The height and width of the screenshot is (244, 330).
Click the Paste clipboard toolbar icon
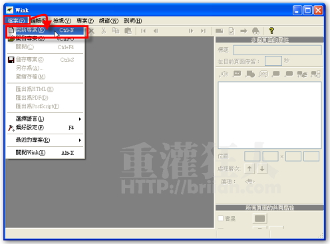pyautogui.click(x=128, y=31)
